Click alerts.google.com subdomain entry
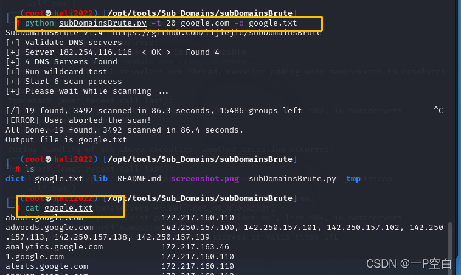461x275 pixels. 47,266
